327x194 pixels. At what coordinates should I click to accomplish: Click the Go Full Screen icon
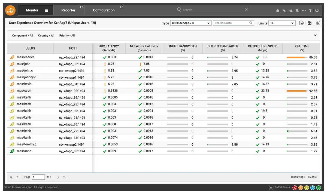271,187
